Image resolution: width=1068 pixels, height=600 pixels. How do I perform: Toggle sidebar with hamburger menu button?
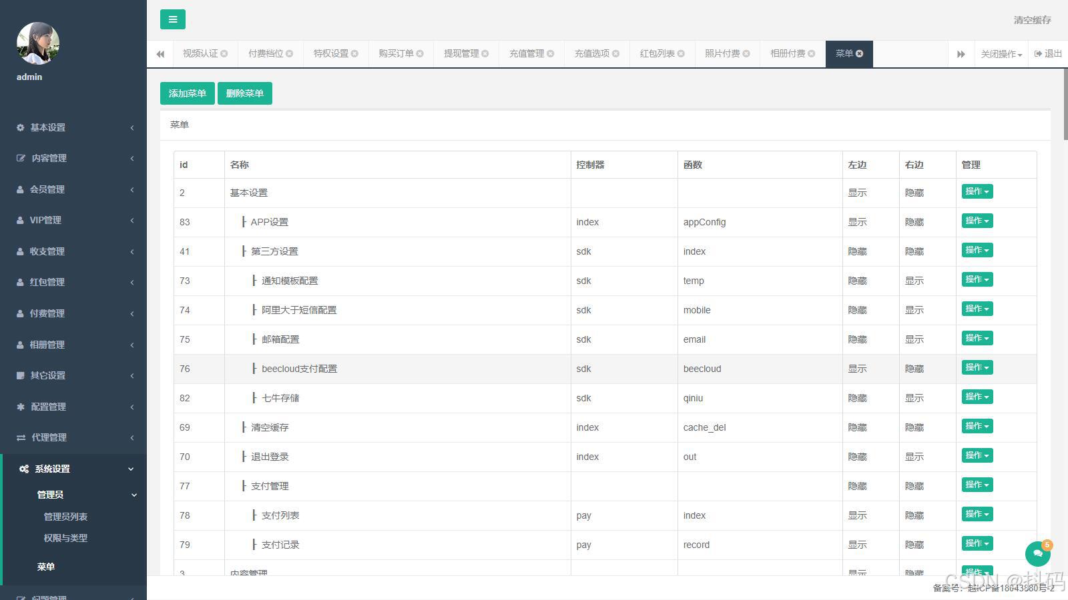point(173,19)
